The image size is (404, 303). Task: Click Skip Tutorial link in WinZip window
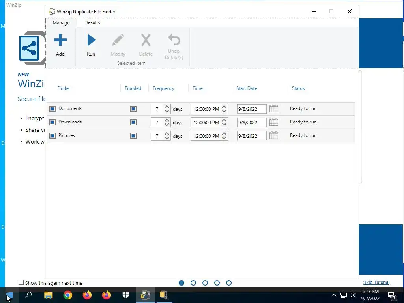pos(376,282)
